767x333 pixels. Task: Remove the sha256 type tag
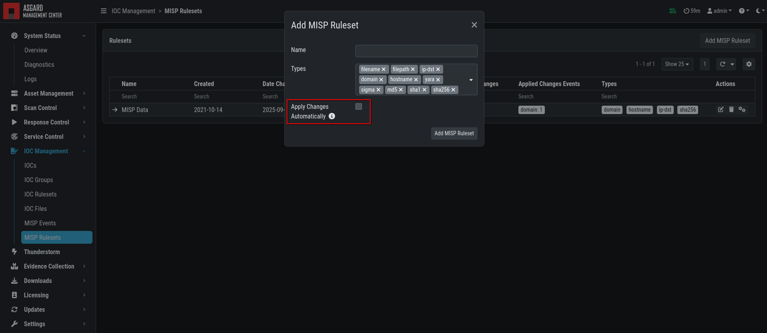click(x=453, y=90)
